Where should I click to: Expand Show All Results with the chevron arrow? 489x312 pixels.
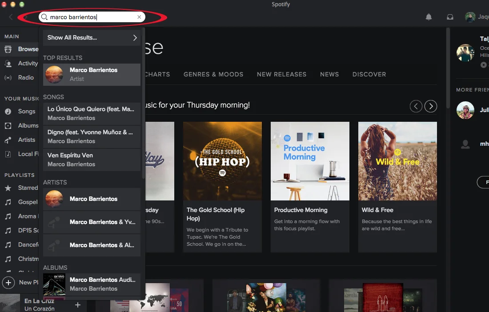click(x=135, y=38)
